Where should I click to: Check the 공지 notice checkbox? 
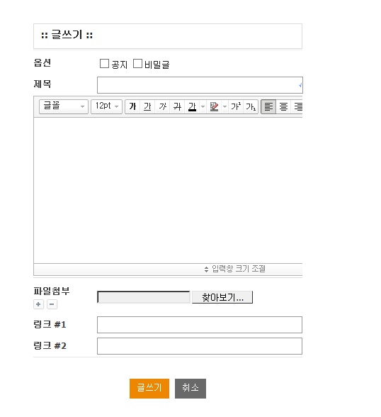pyautogui.click(x=104, y=64)
